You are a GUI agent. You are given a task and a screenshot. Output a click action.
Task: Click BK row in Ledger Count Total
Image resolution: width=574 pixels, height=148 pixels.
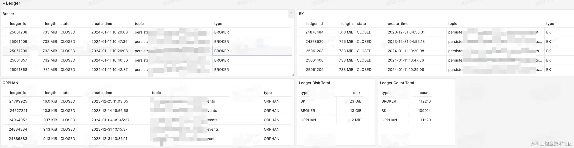[x=407, y=111]
